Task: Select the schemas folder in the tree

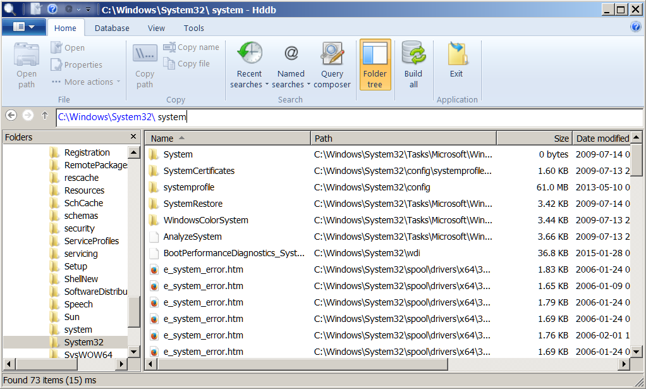Action: [x=81, y=216]
